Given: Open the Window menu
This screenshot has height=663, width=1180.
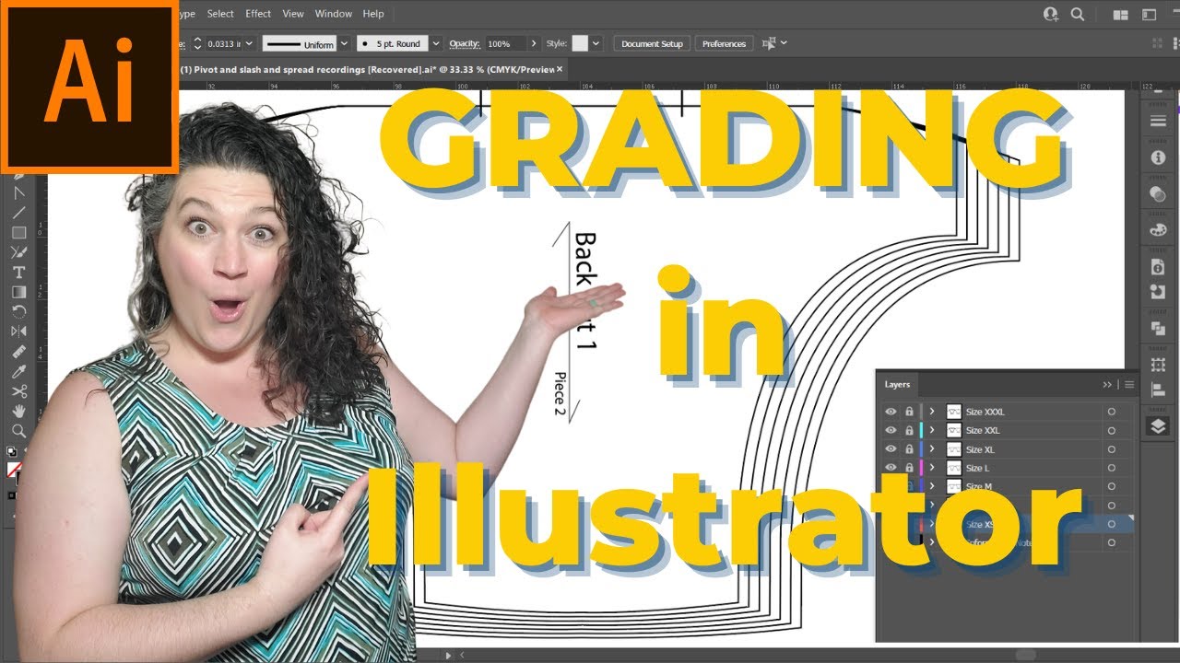Looking at the screenshot, I should click(334, 14).
